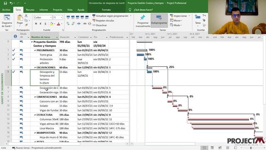
Task: Mark task 100% complete icon
Action: pos(87,17)
